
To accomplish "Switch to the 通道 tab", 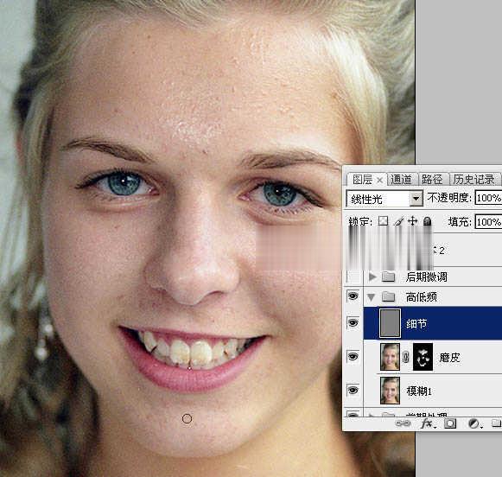I will [402, 180].
